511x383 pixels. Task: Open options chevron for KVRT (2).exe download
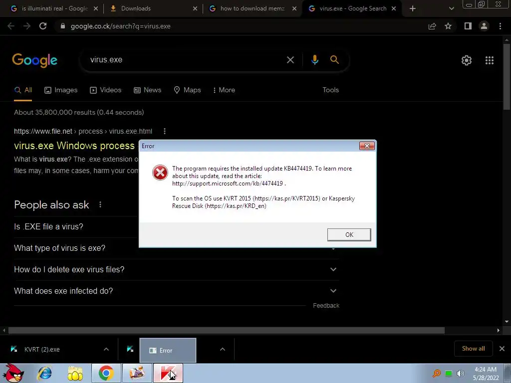(106, 349)
